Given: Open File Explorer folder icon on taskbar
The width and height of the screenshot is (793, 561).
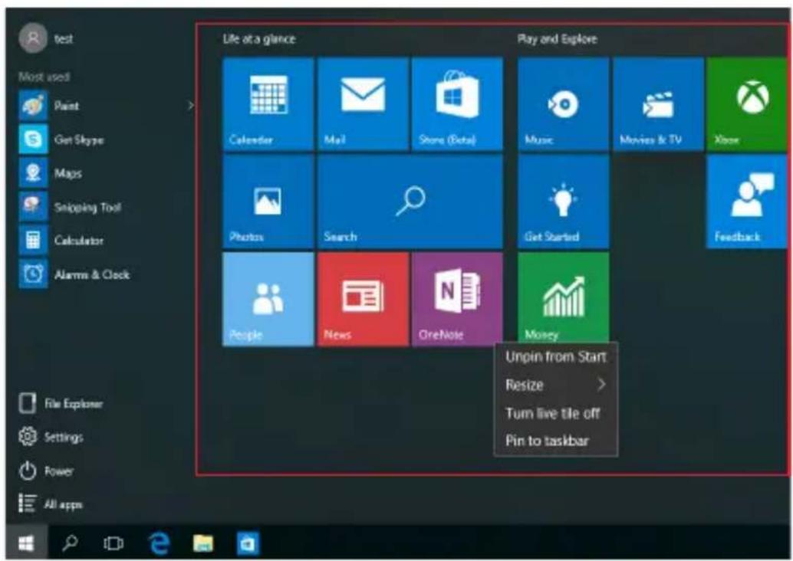Looking at the screenshot, I should pyautogui.click(x=202, y=543).
